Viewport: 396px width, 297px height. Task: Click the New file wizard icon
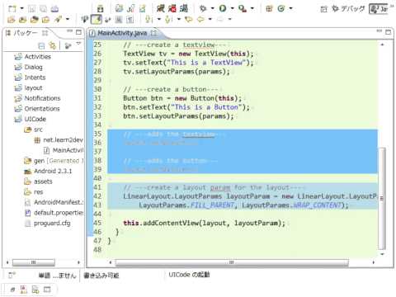12,9
